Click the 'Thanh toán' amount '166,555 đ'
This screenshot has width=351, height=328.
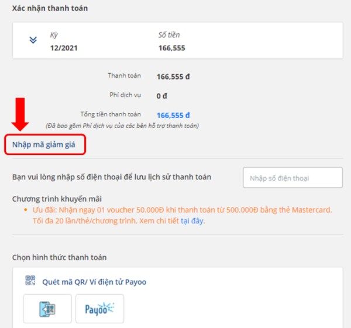(173, 77)
